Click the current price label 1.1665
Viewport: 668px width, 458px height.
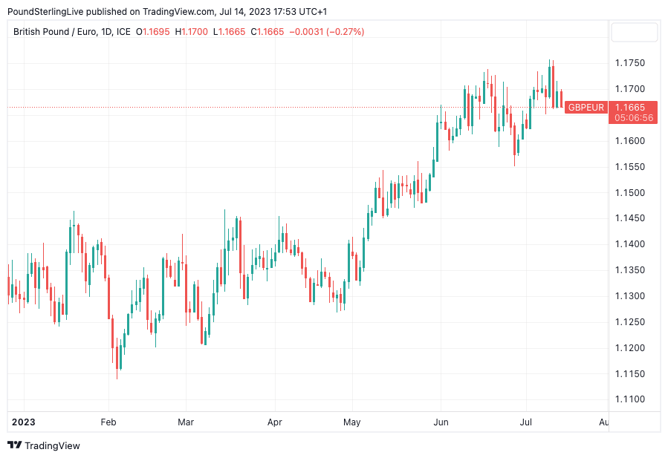pos(632,107)
